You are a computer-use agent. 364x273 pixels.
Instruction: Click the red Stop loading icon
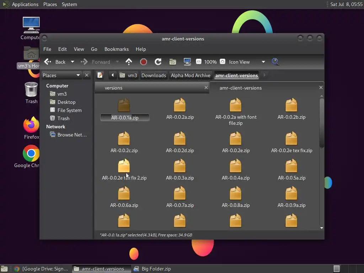click(144, 62)
